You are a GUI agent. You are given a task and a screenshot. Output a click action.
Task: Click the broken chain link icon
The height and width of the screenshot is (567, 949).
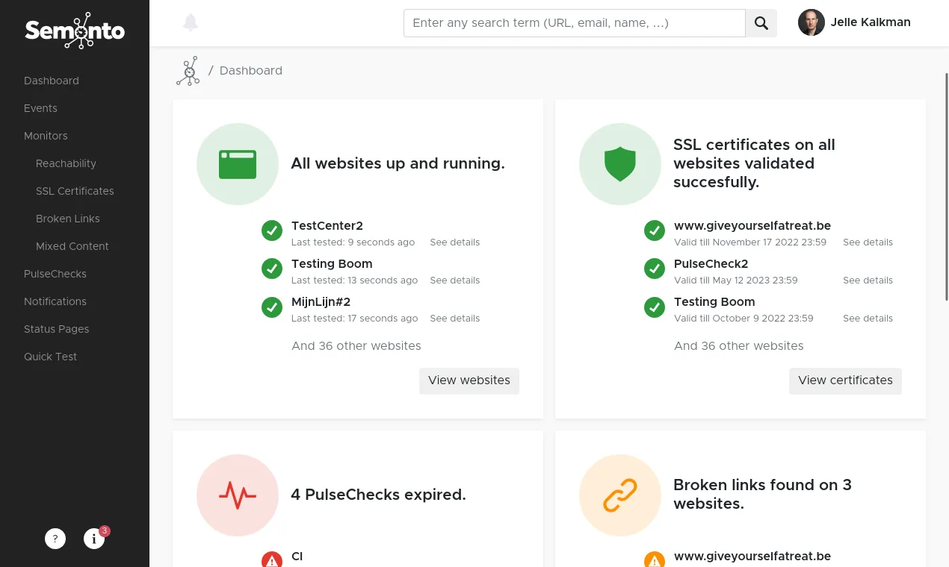pos(619,495)
